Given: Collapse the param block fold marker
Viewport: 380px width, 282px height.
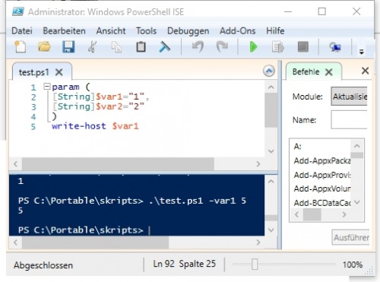Looking at the screenshot, I should pos(46,87).
